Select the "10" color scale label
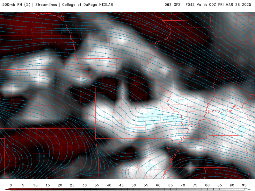This screenshot has height=191, width=255. pyautogui.click(x=35, y=185)
